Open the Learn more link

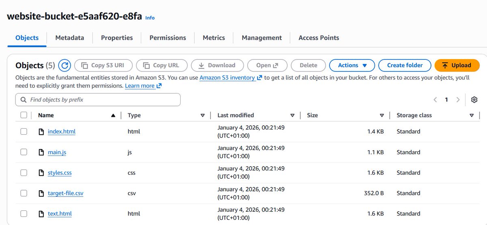coord(143,86)
